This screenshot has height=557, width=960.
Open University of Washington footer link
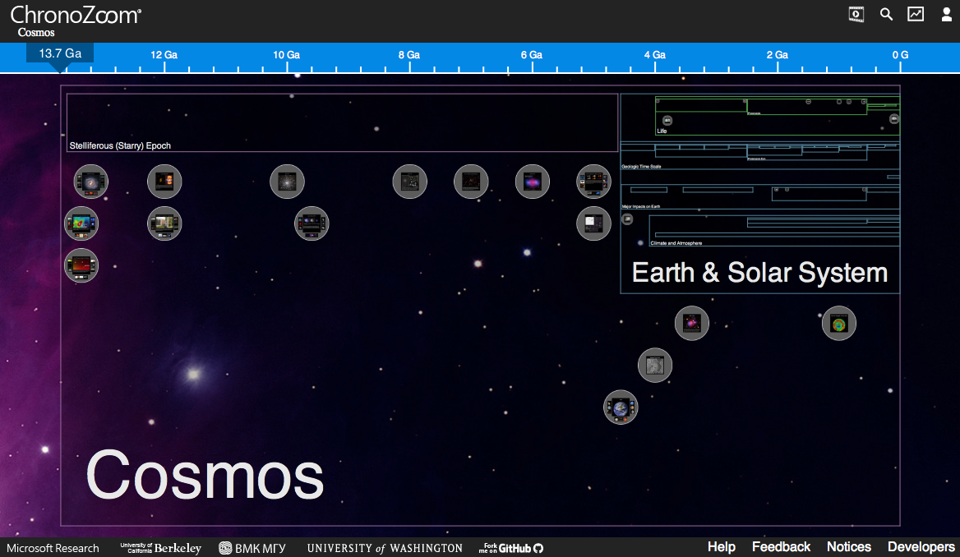pyautogui.click(x=385, y=548)
